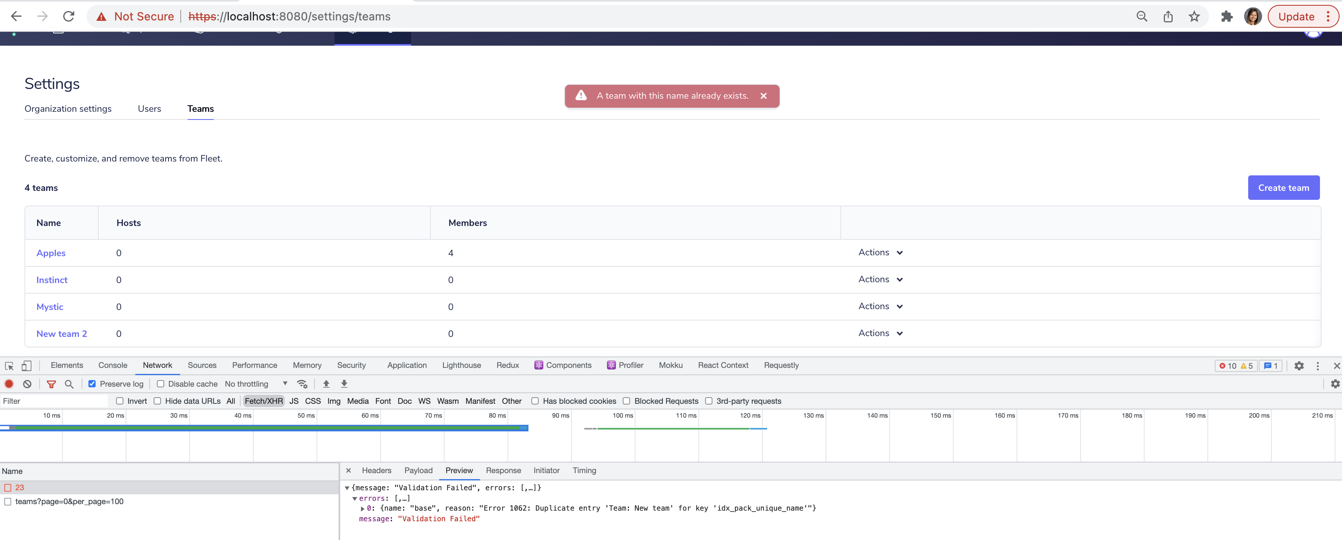Open the network conditions wifi icon

pos(301,384)
